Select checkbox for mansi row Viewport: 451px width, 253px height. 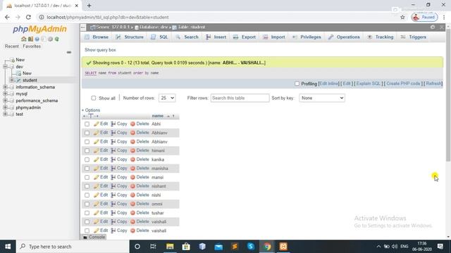(87, 178)
